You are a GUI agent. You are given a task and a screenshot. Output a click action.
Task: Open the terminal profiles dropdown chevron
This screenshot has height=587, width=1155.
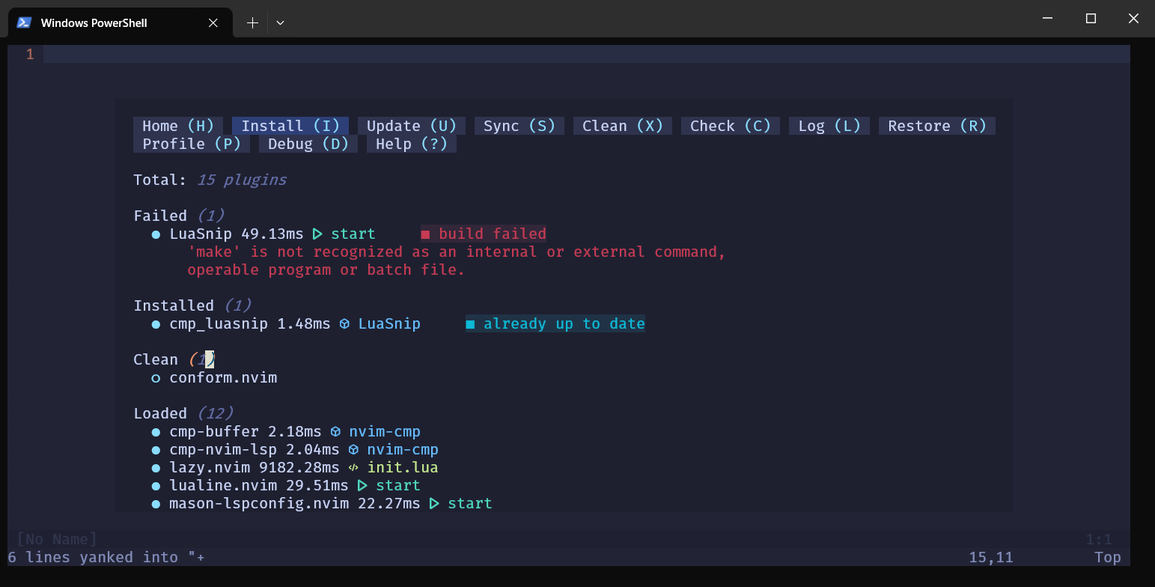(x=280, y=23)
